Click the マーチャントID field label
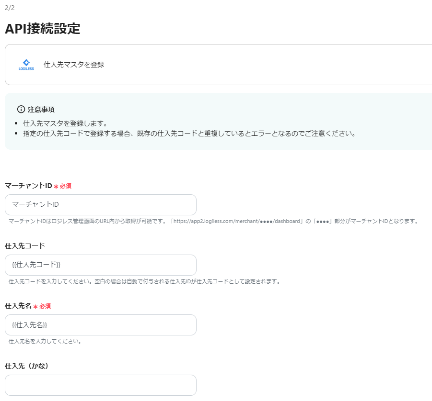 click(x=28, y=186)
